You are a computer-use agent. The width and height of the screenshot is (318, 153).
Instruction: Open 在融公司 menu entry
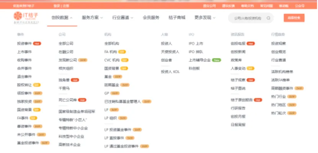click(x=66, y=52)
